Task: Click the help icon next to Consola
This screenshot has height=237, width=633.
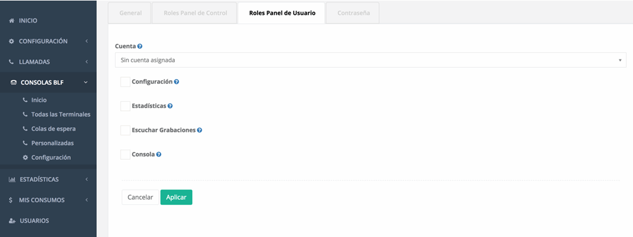Action: (159, 154)
